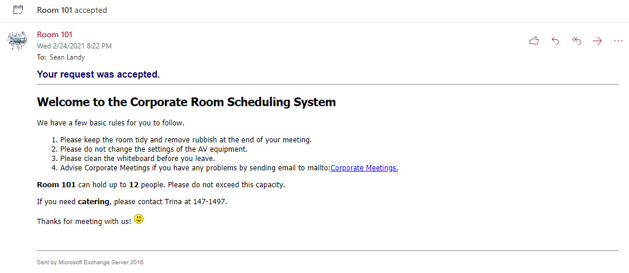
Task: Open the more actions ellipsis menu
Action: tap(618, 41)
